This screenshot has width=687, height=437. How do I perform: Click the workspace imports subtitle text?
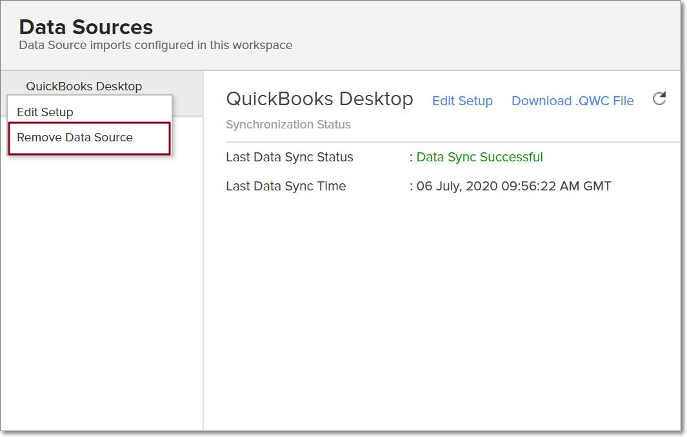tap(155, 45)
